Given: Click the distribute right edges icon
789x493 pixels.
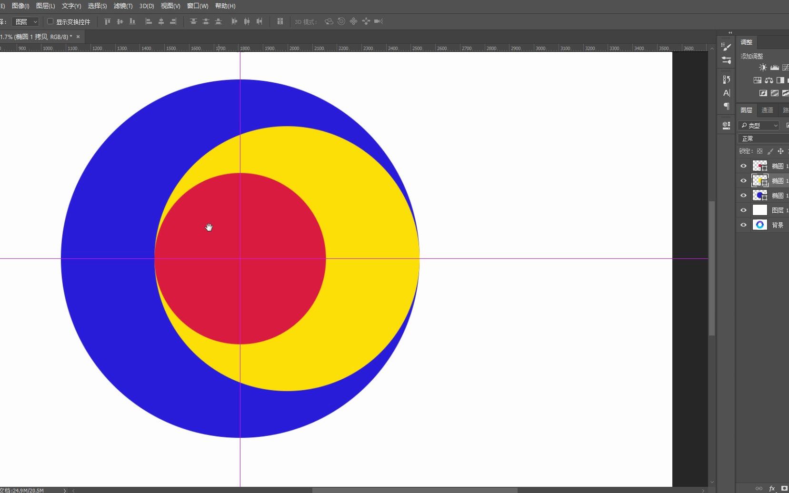Looking at the screenshot, I should (x=259, y=21).
